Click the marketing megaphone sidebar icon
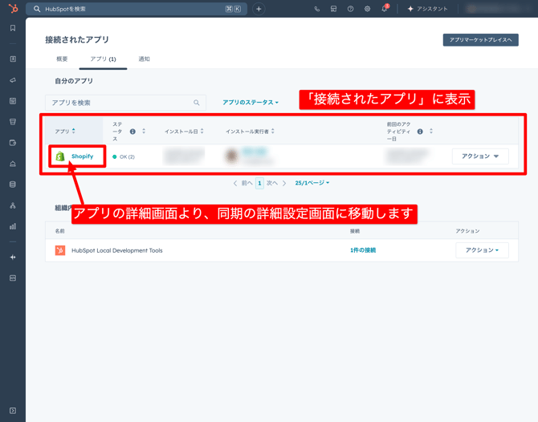The image size is (538, 422). (x=12, y=80)
